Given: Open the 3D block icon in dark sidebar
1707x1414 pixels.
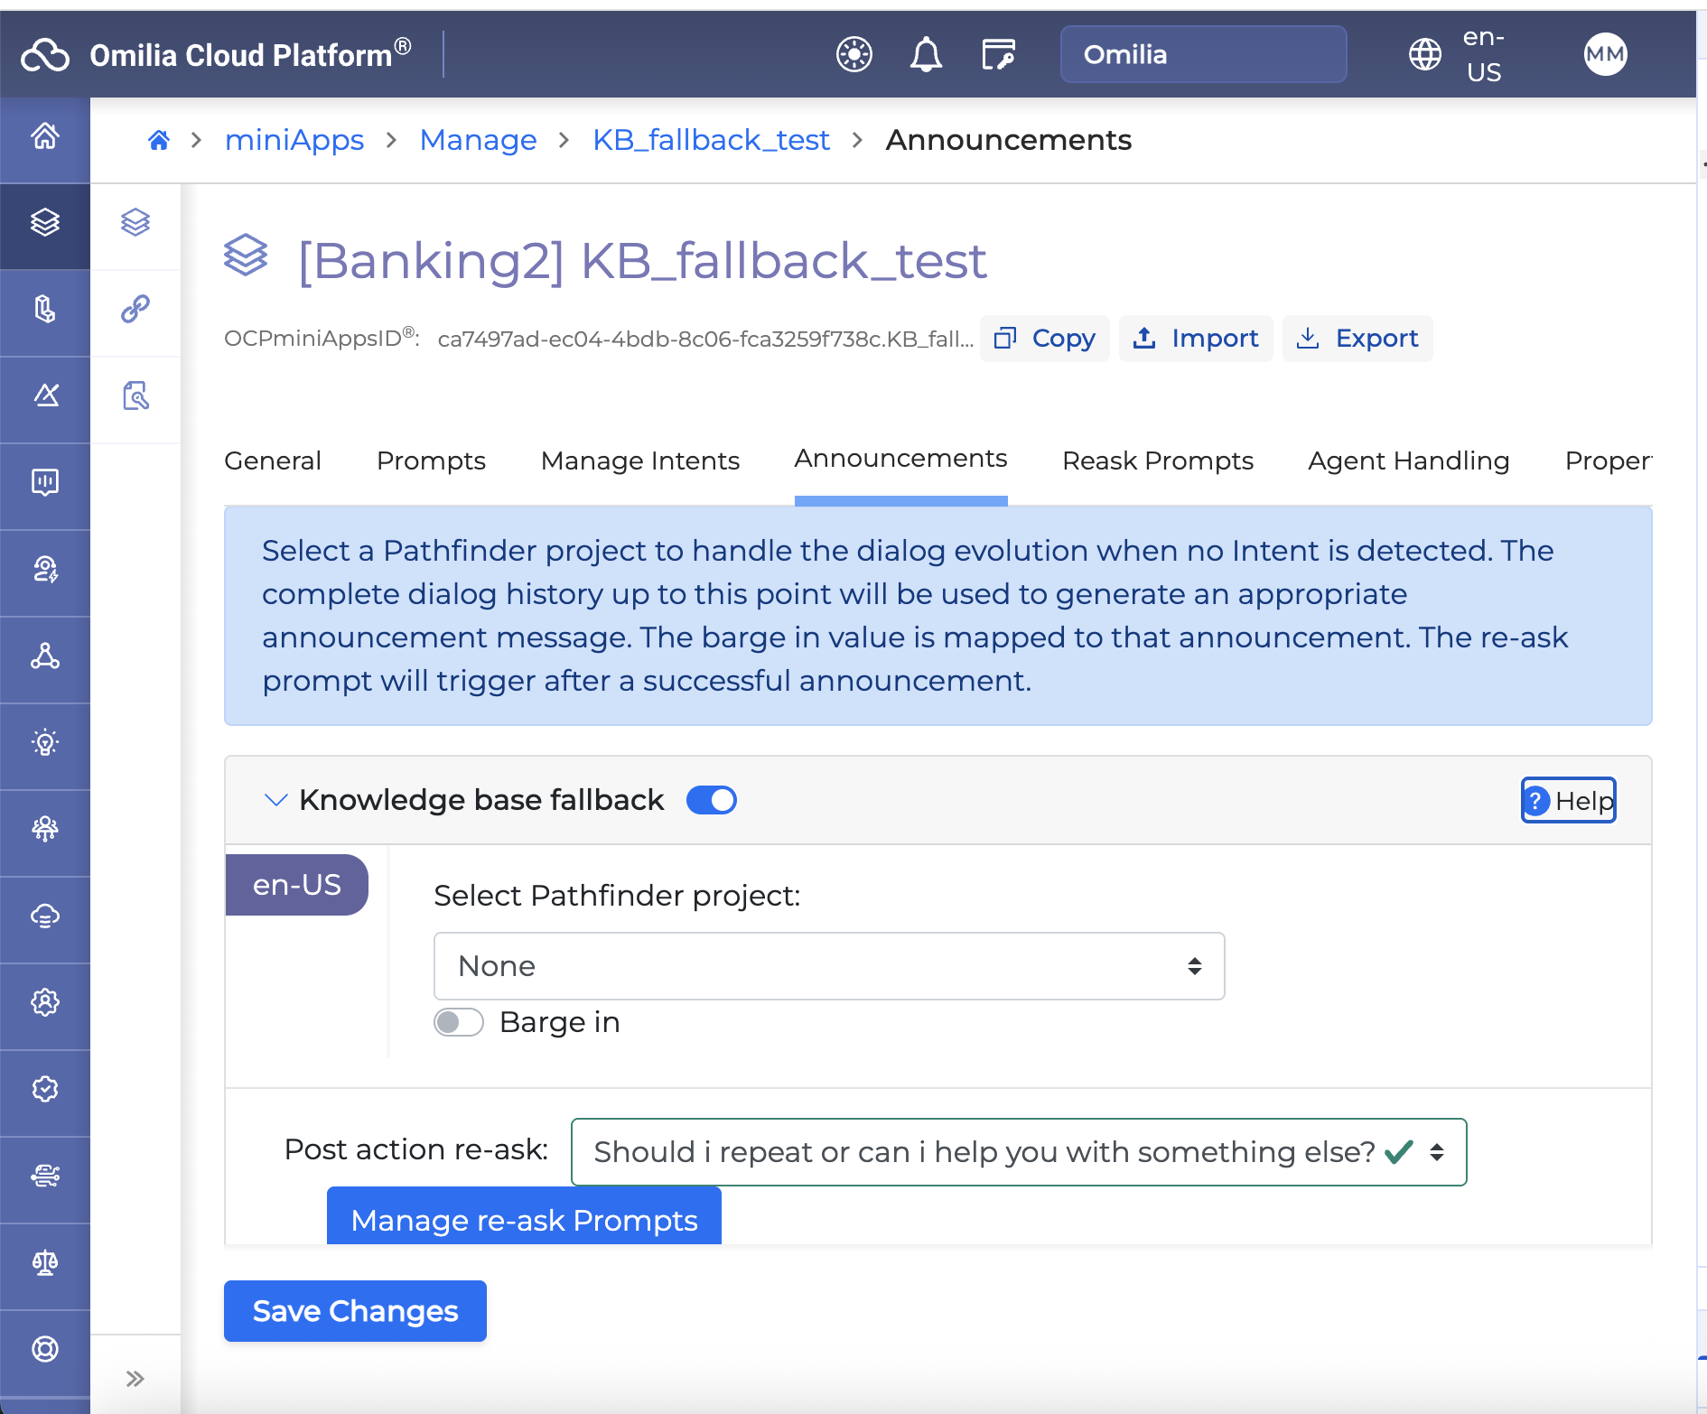Looking at the screenshot, I should click(45, 309).
